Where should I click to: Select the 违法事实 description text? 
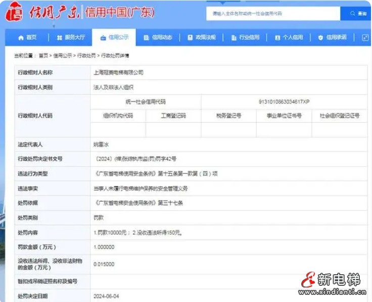click(x=141, y=189)
